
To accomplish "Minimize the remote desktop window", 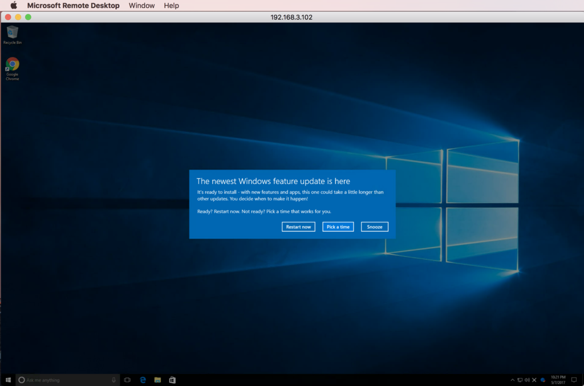I will tap(18, 17).
